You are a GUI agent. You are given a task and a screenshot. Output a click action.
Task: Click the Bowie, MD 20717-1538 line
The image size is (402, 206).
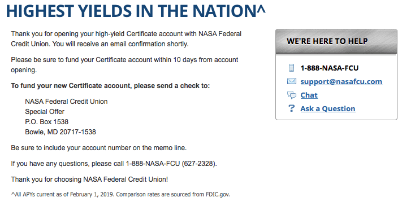[60, 132]
